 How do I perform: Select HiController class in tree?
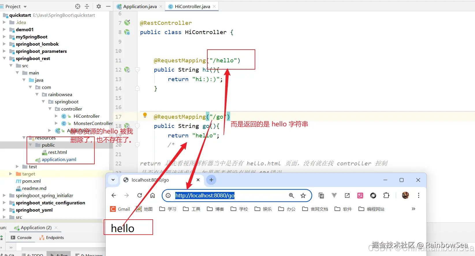[x=86, y=116]
